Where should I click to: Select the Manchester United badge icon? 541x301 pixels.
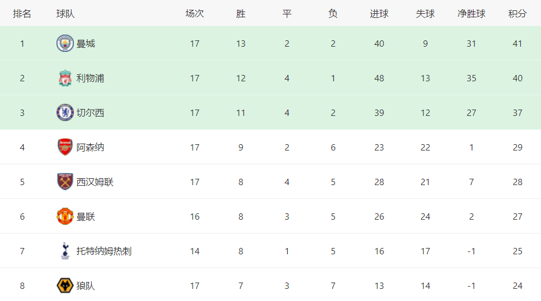[65, 216]
